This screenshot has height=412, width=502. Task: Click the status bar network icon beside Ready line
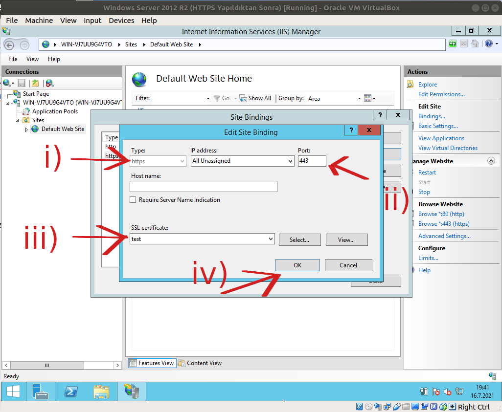pos(492,376)
